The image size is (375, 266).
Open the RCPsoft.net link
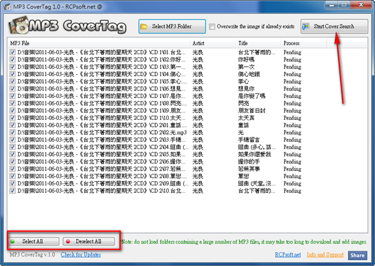pyautogui.click(x=287, y=255)
